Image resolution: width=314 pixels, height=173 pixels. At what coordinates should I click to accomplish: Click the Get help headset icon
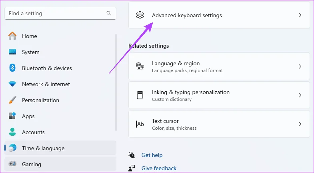pos(132,155)
